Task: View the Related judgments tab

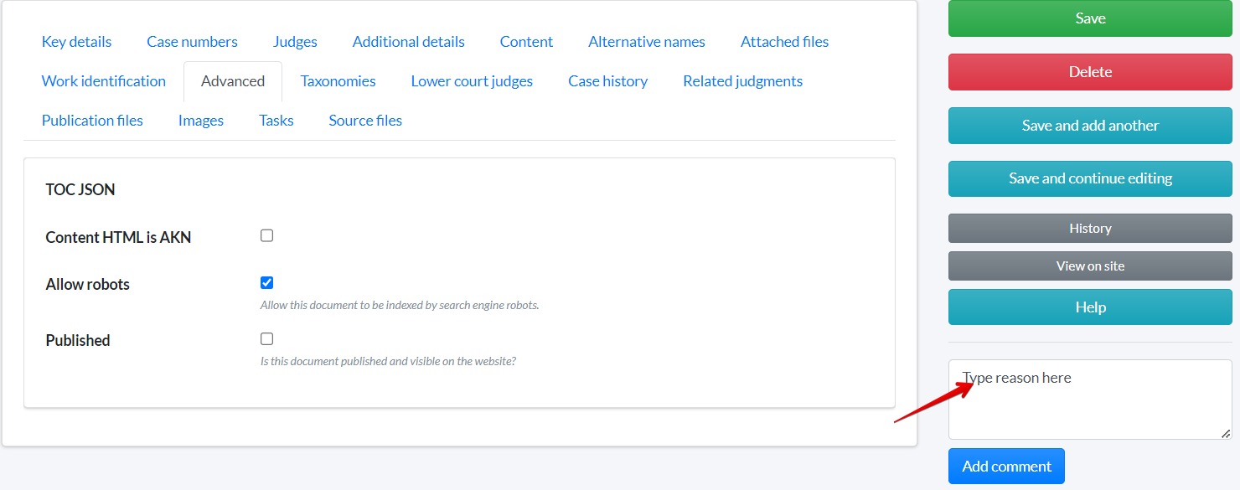Action: (x=742, y=81)
